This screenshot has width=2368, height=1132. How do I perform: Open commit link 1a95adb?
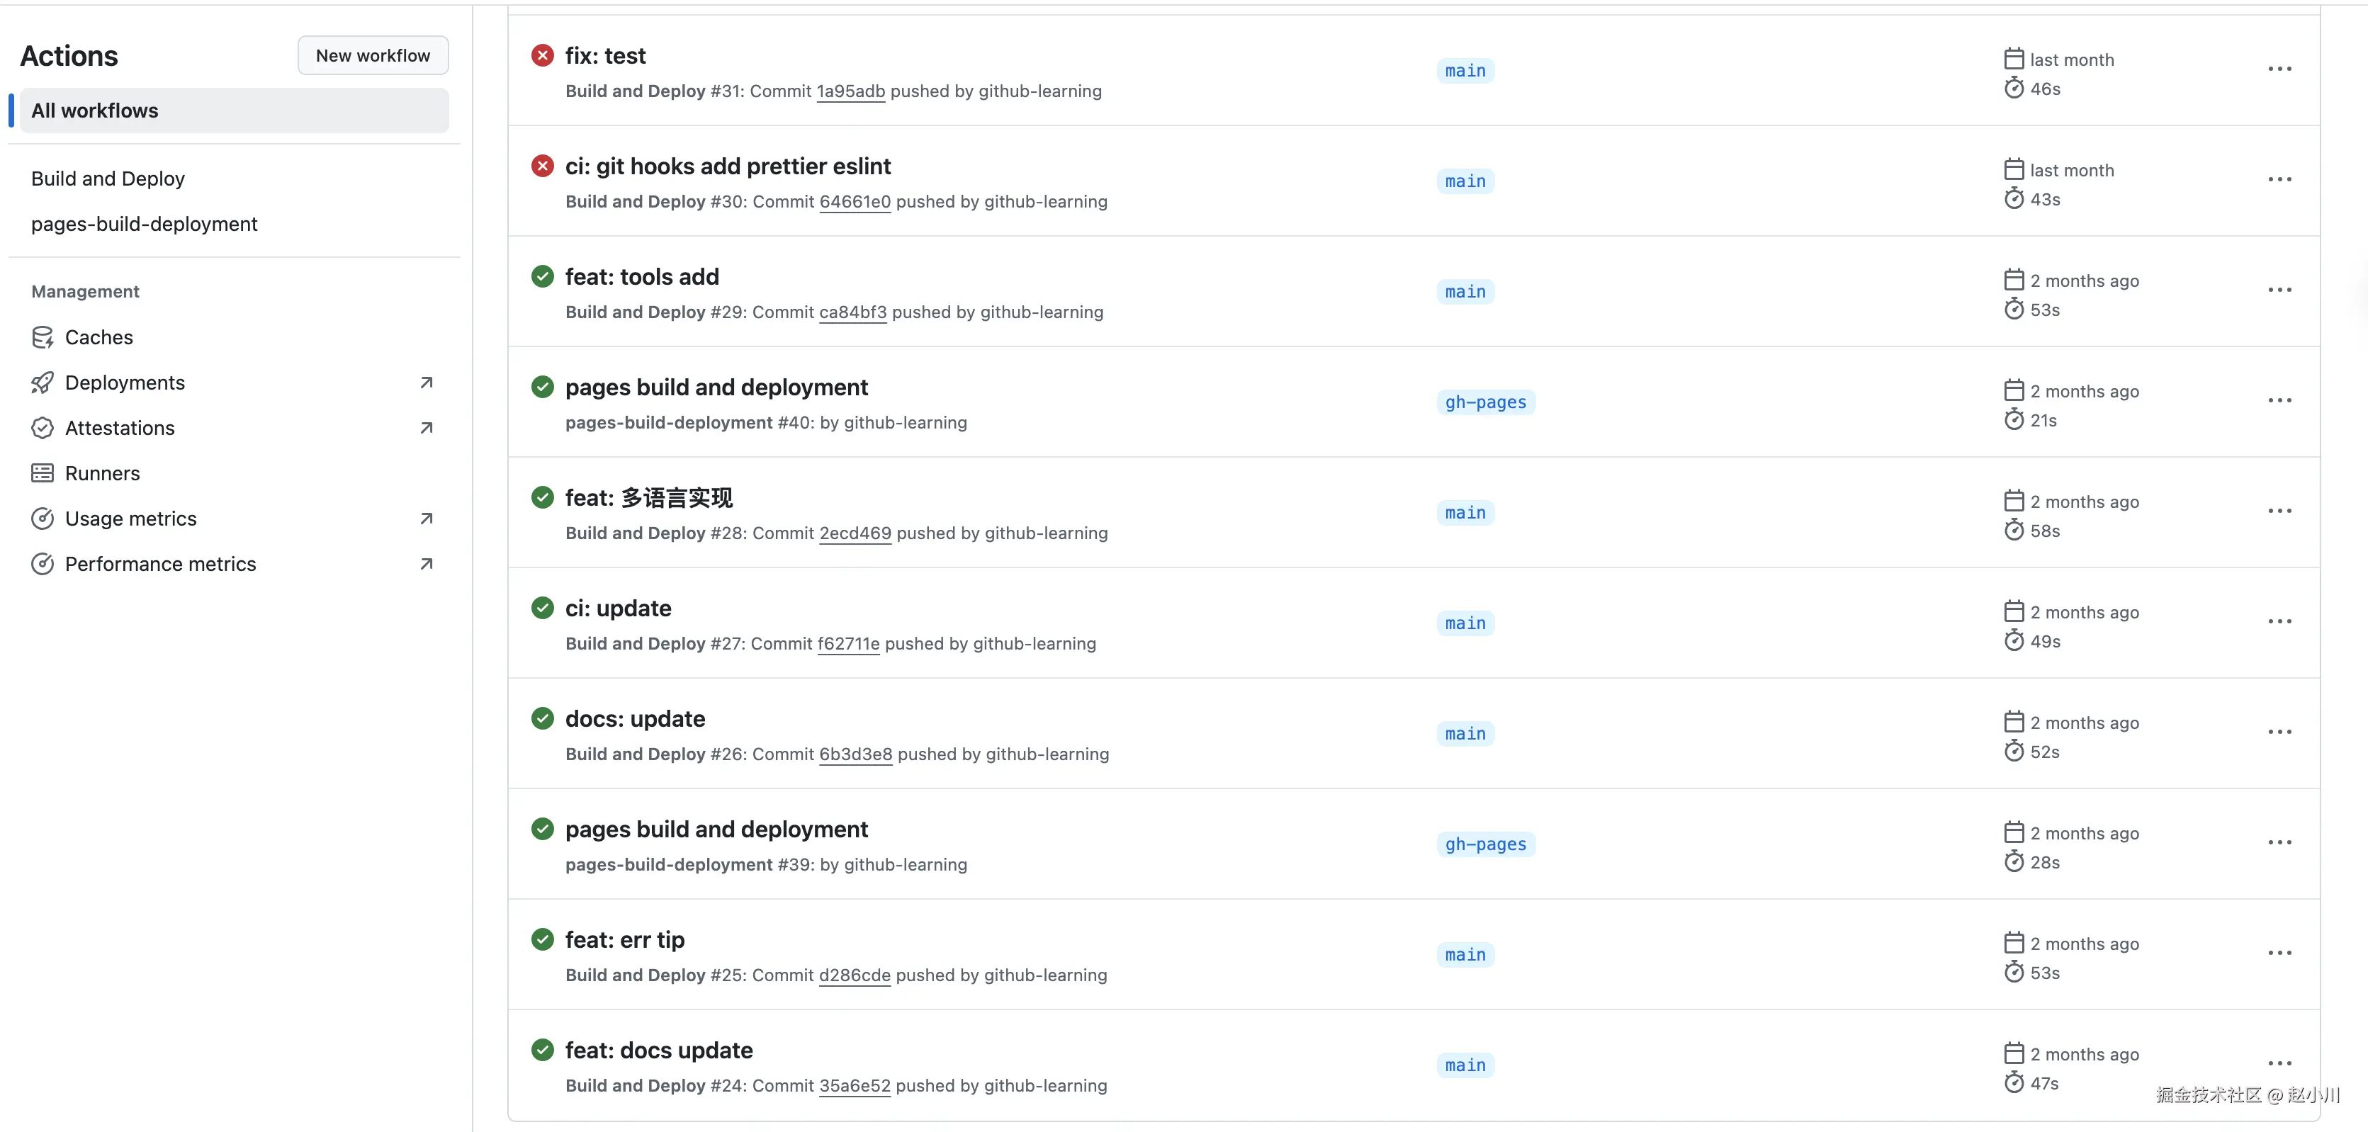click(x=850, y=91)
